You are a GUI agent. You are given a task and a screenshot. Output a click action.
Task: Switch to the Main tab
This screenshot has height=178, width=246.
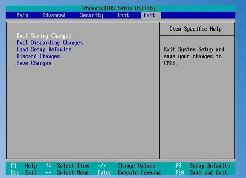pyautogui.click(x=22, y=15)
